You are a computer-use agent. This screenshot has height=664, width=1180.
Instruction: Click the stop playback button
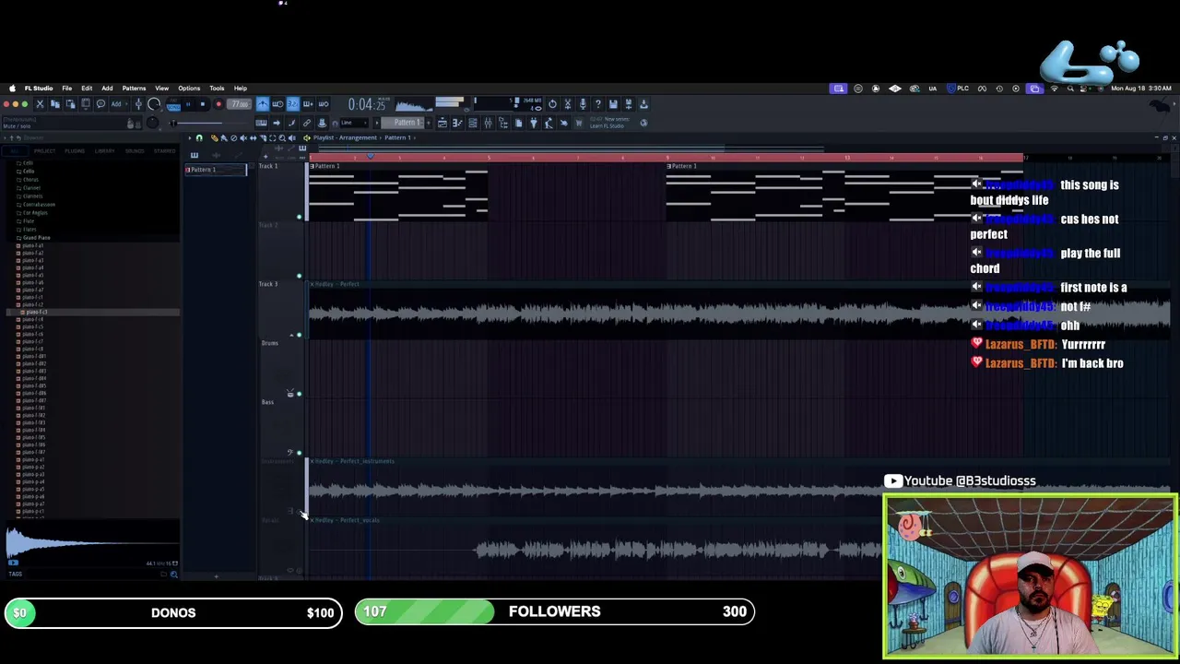point(203,103)
